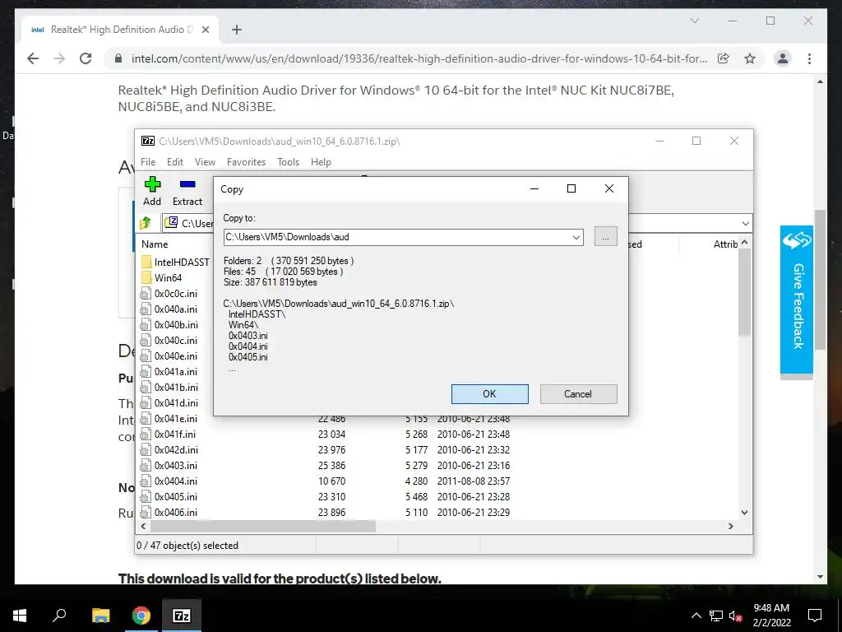
Task: Open the Chrome profile icon
Action: (x=783, y=58)
